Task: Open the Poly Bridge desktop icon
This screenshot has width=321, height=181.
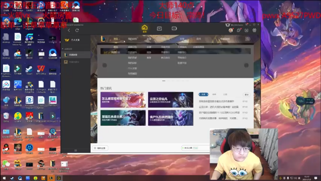Action: tap(18, 7)
